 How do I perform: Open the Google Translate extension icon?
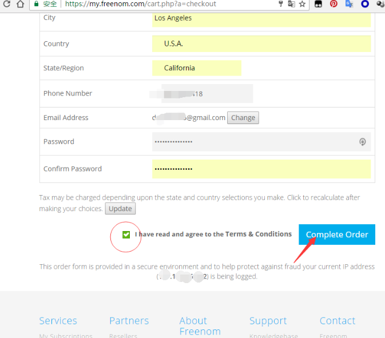point(349,3)
